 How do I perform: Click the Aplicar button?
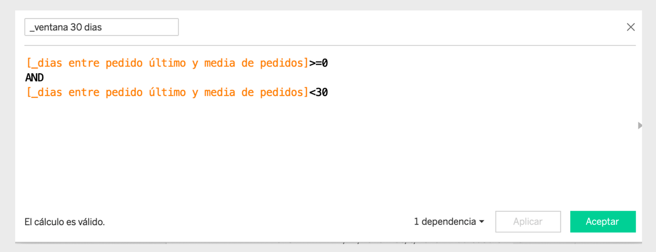[x=528, y=221]
